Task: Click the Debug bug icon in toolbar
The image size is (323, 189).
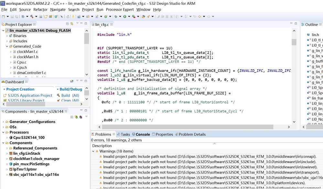Action: coord(116,17)
